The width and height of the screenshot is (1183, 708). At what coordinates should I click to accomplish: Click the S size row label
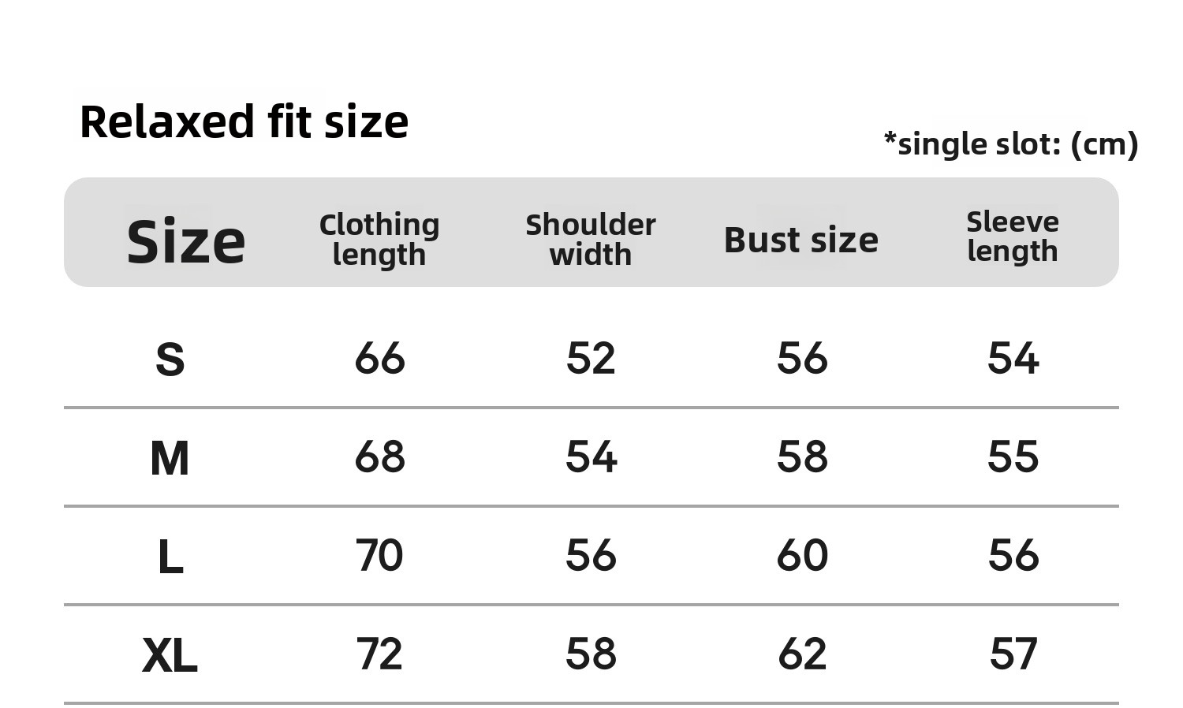coord(170,360)
